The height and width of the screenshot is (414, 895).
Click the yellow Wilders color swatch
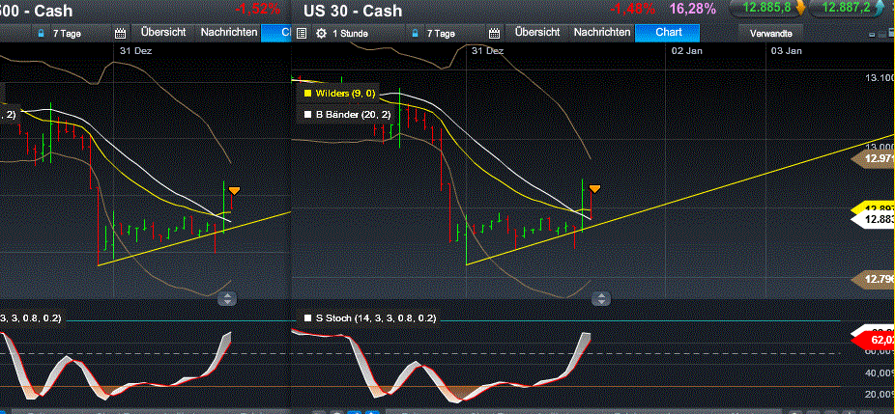click(x=308, y=94)
